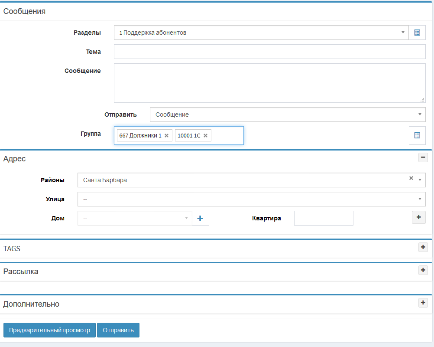Screen dimensions: 434x347
Task: Remove the '10001 1С' group tag
Action: [205, 135]
